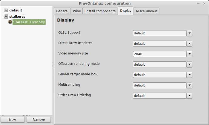Click the default virtual drive icon

6,10
